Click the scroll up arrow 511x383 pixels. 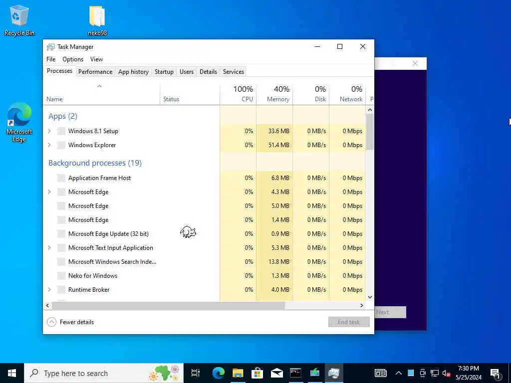[x=370, y=110]
